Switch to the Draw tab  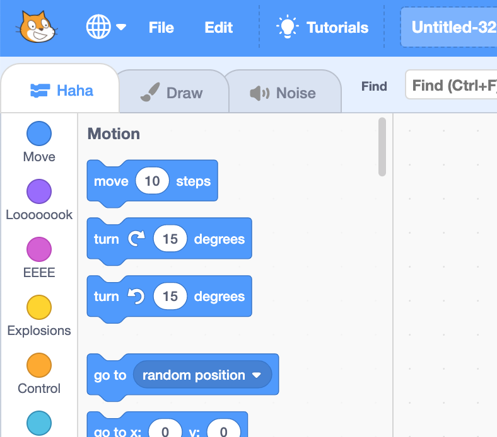pos(172,93)
